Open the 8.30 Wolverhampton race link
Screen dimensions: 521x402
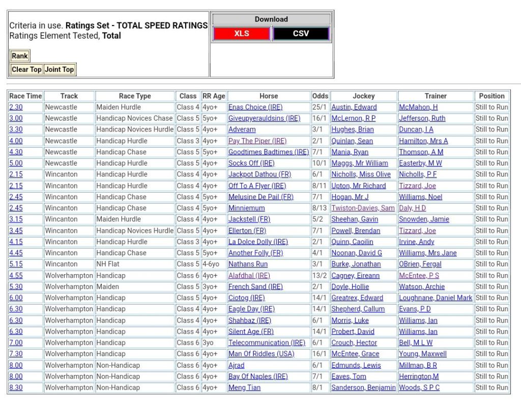tap(16, 387)
